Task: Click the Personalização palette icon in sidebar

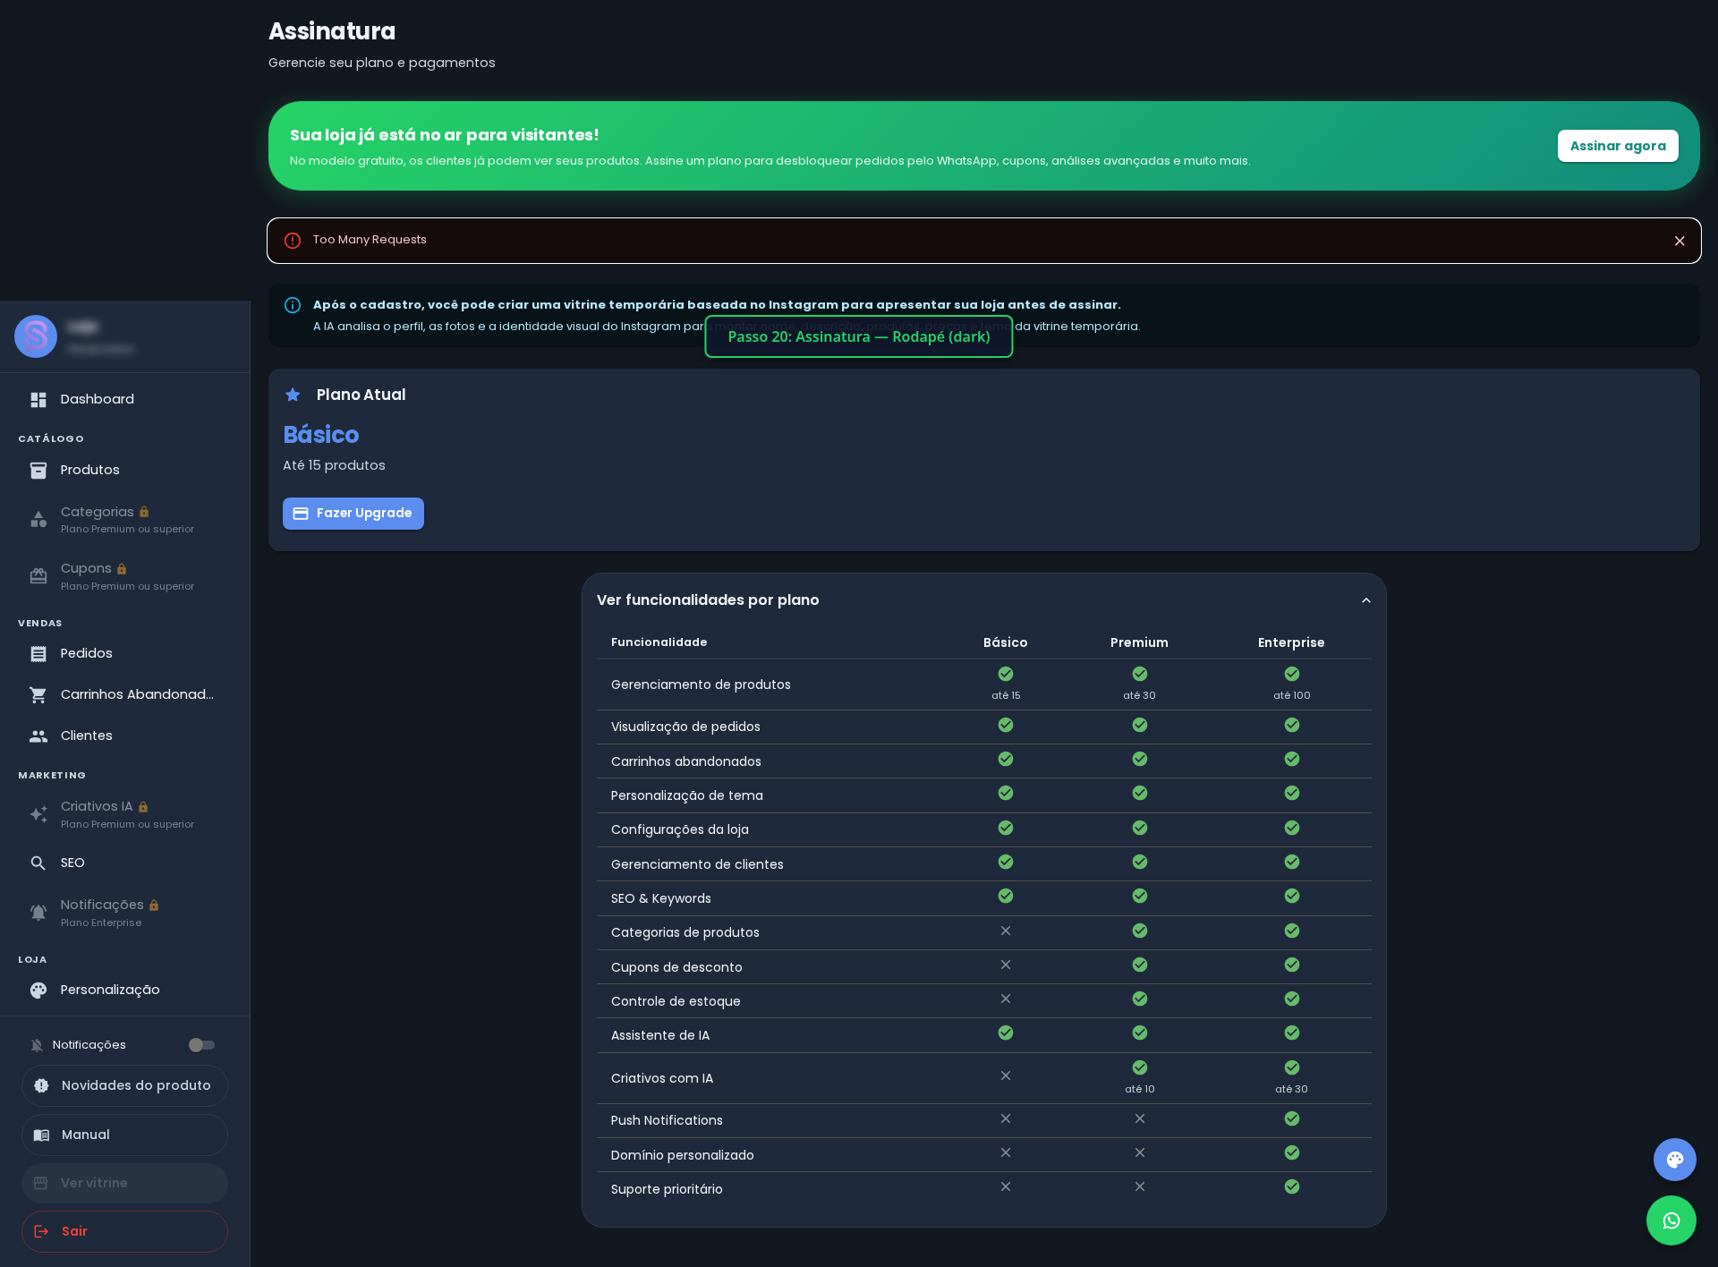Action: point(38,990)
